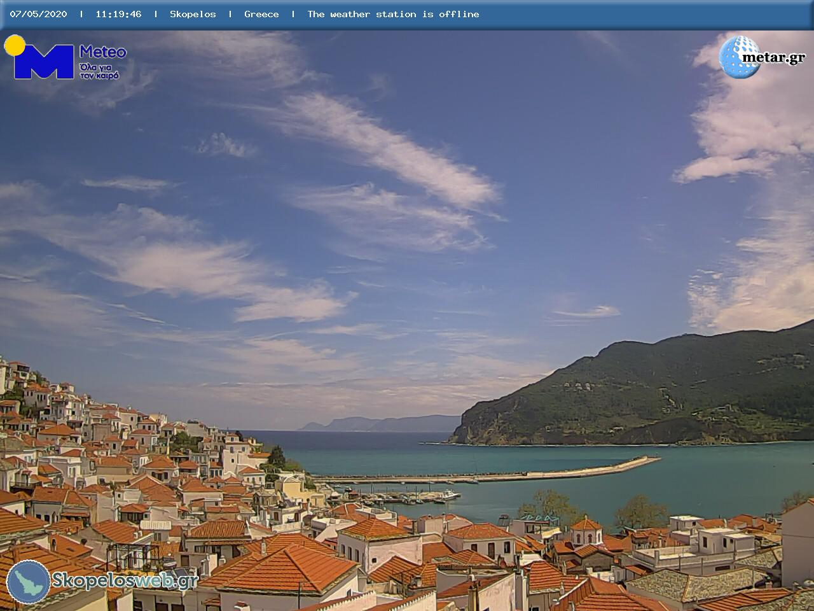
Task: Click the timestamp 11:19:46
Action: tap(118, 14)
